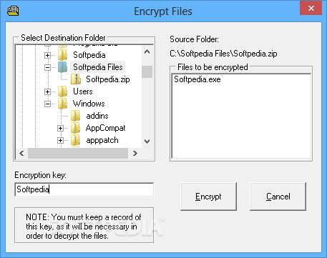The height and width of the screenshot is (258, 327).
Task: Select the Softpedia.zip archive icon
Action: pos(76,79)
